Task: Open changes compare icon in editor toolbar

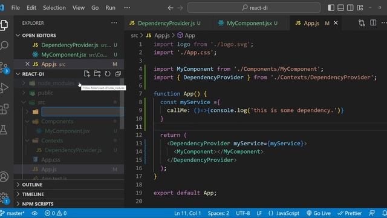Action: 362,23
